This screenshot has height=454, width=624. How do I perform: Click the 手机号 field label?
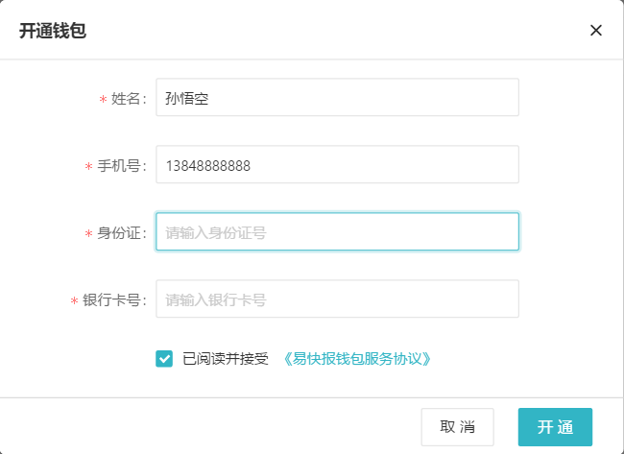click(x=121, y=166)
